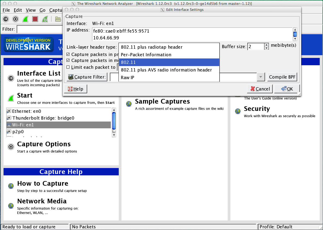This screenshot has height=230, width=323.
Task: Decrease buffer size with down arrow
Action: [266, 48]
